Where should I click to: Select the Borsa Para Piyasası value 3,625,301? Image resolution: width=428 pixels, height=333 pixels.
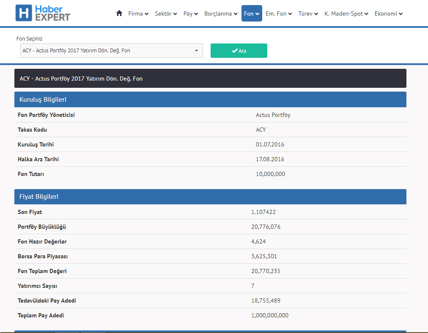[264, 256]
